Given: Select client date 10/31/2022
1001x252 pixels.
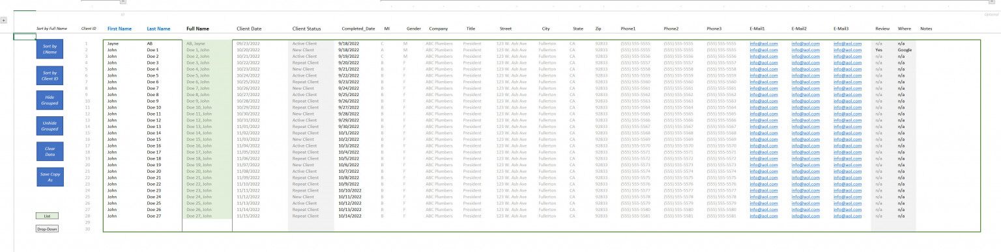Looking at the screenshot, I should 248,120.
